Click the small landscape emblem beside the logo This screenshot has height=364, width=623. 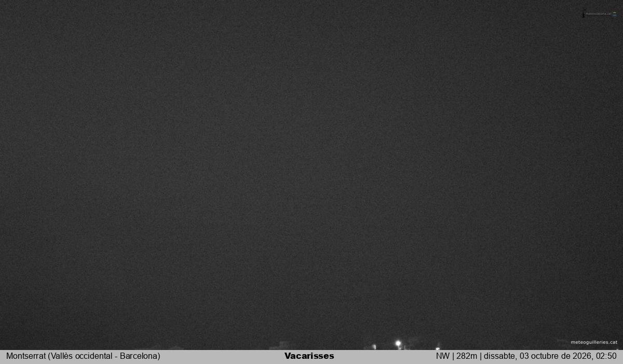coord(615,14)
